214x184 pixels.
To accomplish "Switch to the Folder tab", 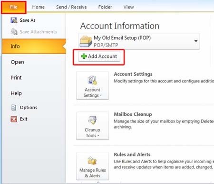I will coord(105,7).
